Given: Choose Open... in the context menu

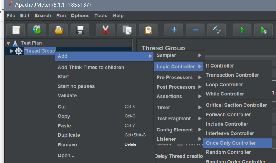Looking at the screenshot, I should [x=104, y=156].
